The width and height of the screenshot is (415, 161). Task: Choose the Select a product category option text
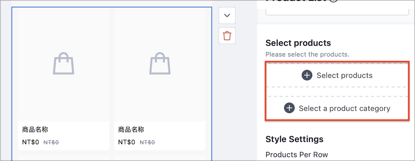click(345, 108)
